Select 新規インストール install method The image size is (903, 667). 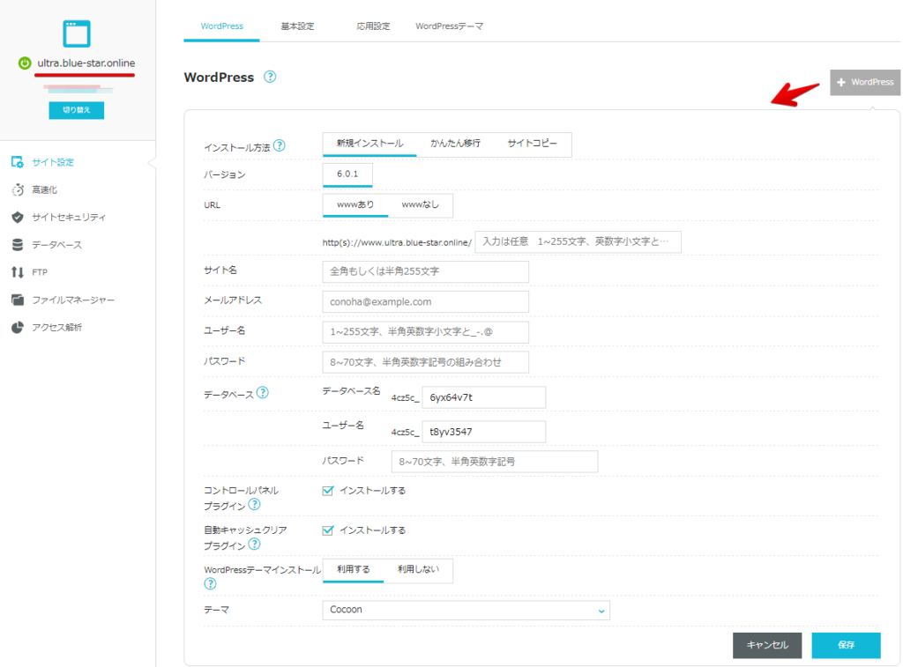369,144
